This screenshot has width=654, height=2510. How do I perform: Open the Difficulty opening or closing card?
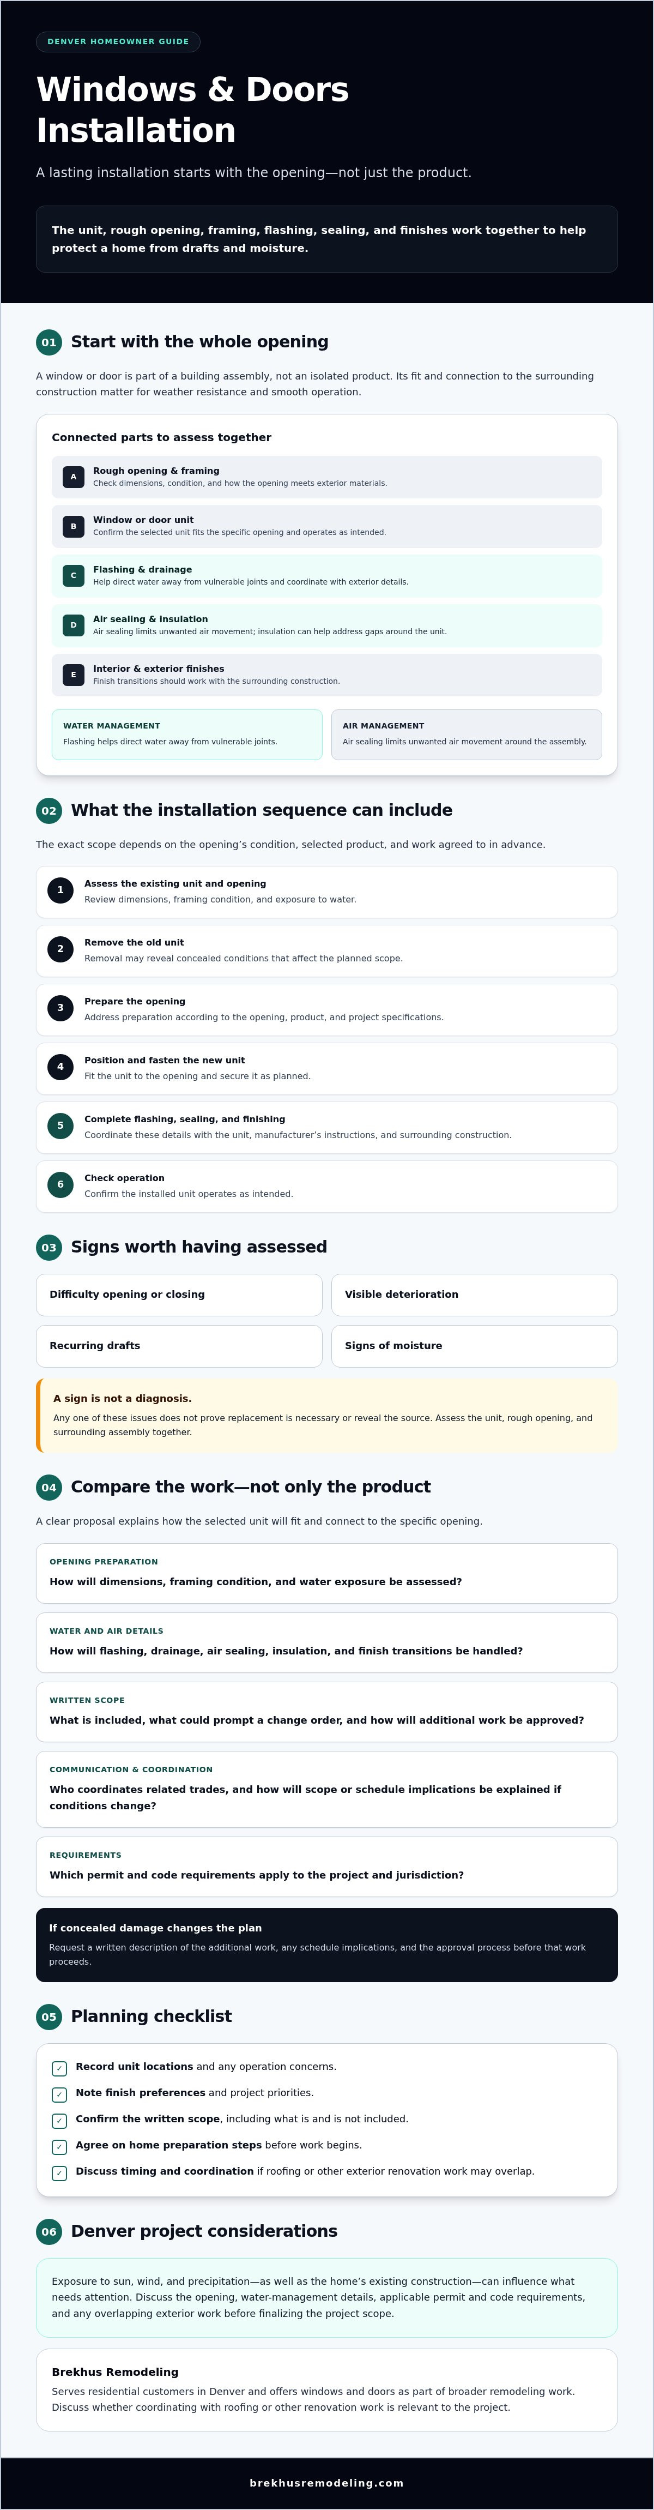click(x=179, y=1295)
